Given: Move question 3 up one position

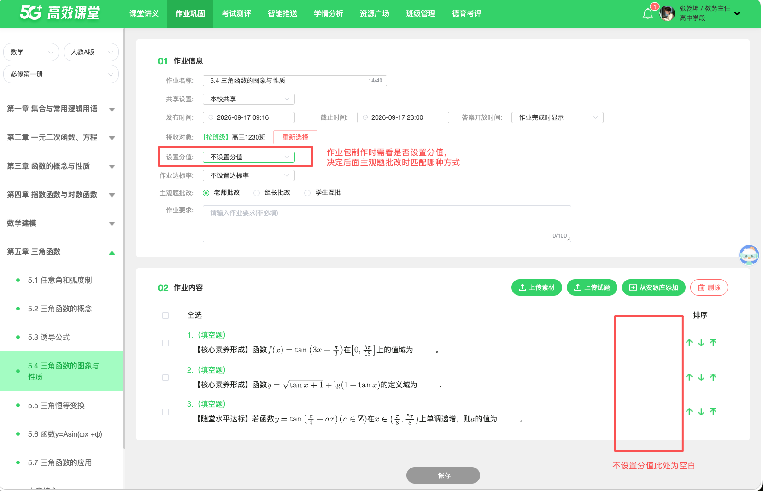Looking at the screenshot, I should [x=689, y=412].
